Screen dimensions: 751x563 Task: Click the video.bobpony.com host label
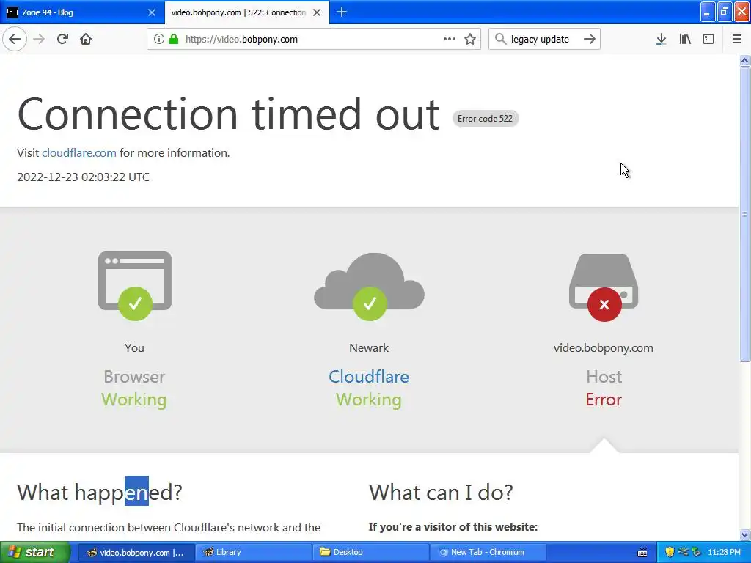(604, 348)
